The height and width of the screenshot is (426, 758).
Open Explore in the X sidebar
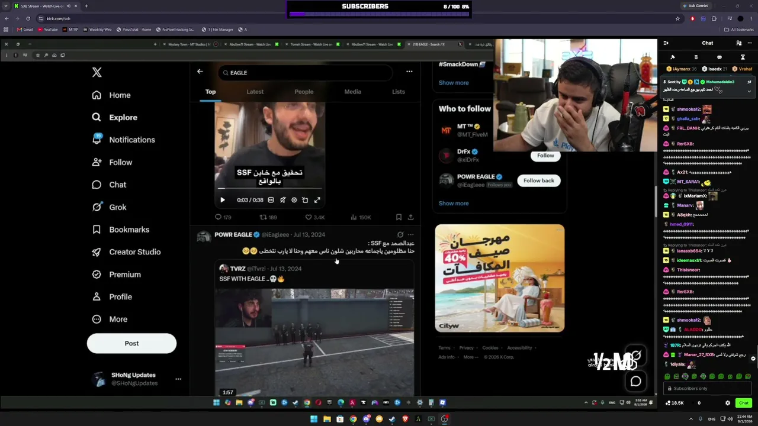tap(114, 118)
